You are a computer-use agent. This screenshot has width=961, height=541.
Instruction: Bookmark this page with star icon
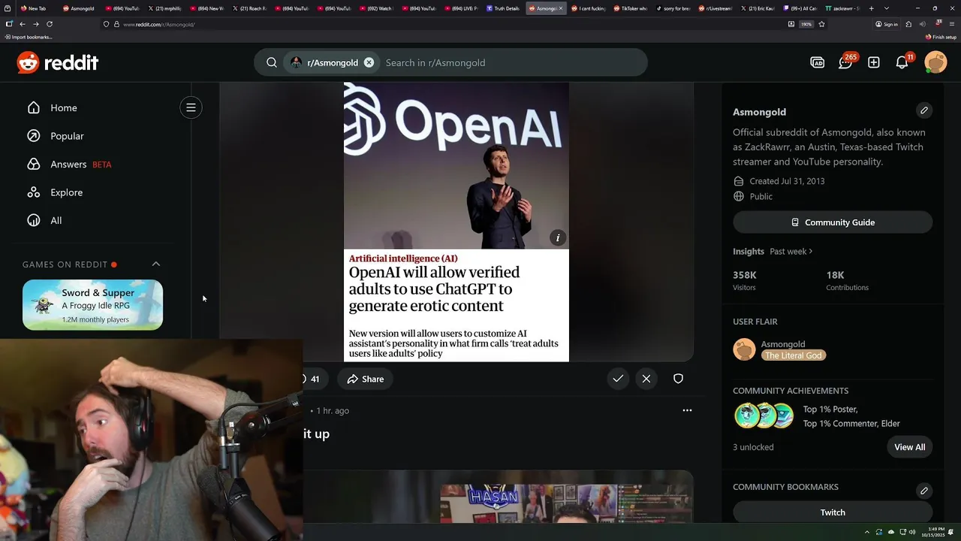point(822,24)
